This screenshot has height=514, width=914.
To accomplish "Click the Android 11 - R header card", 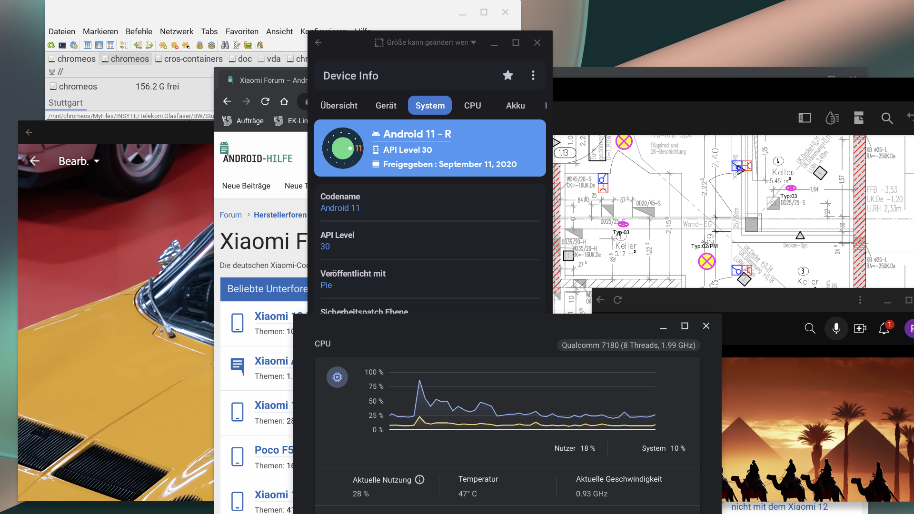I will pos(430,148).
